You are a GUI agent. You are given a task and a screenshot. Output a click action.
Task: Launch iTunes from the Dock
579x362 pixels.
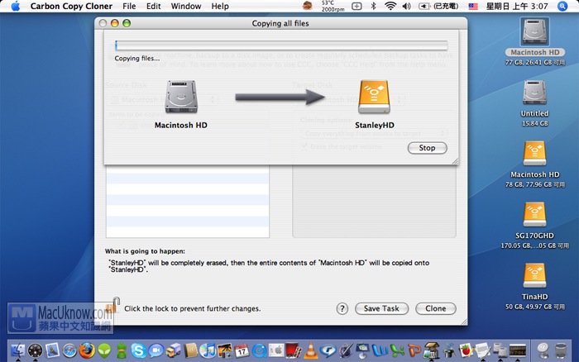(208, 350)
